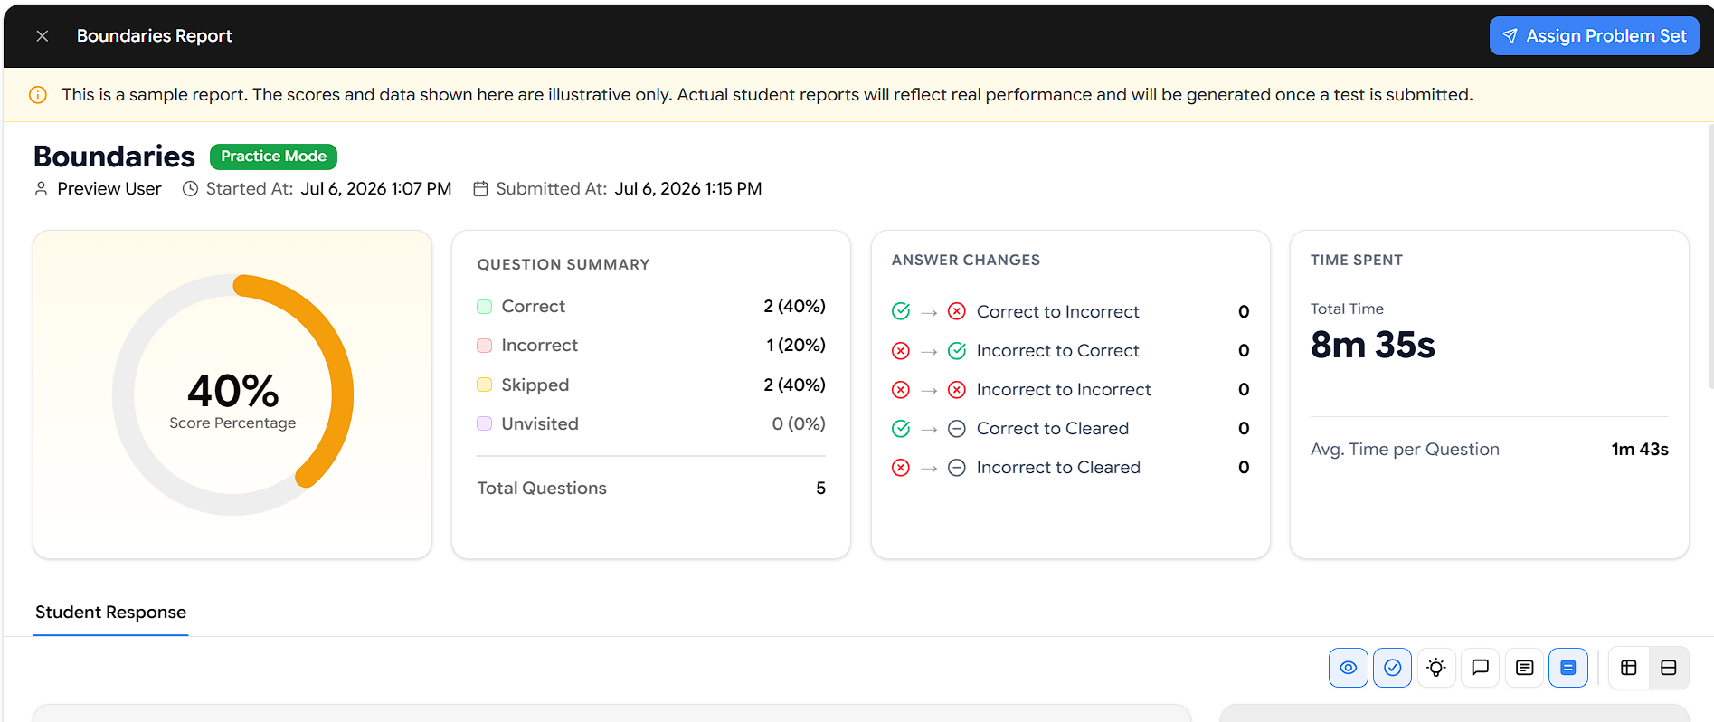Click the user icon beside Preview User
The height and width of the screenshot is (722, 1714).
[x=41, y=189]
